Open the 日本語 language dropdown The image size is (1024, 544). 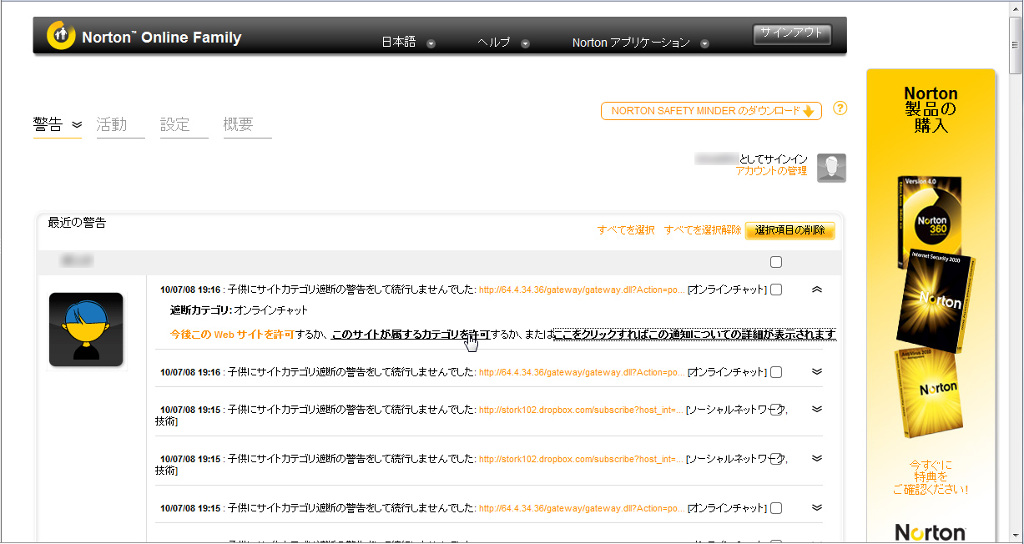[x=408, y=43]
